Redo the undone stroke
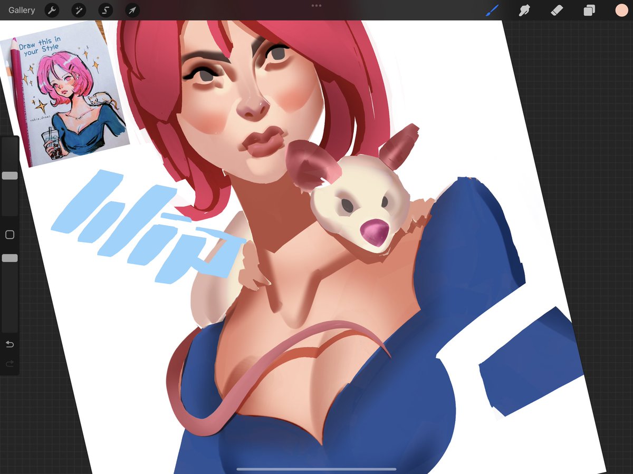 click(x=9, y=363)
